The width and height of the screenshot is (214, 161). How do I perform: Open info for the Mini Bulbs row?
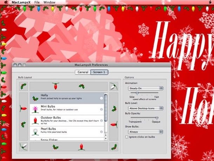click(101, 109)
